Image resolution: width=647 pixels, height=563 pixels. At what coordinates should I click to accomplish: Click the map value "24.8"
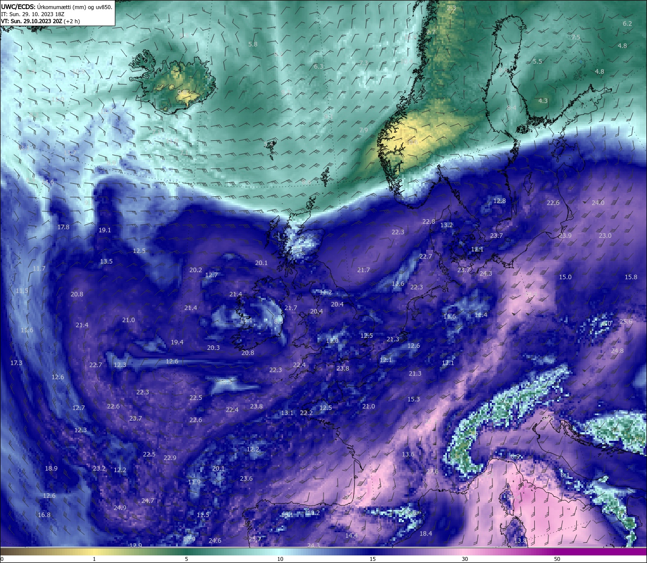pos(617,351)
